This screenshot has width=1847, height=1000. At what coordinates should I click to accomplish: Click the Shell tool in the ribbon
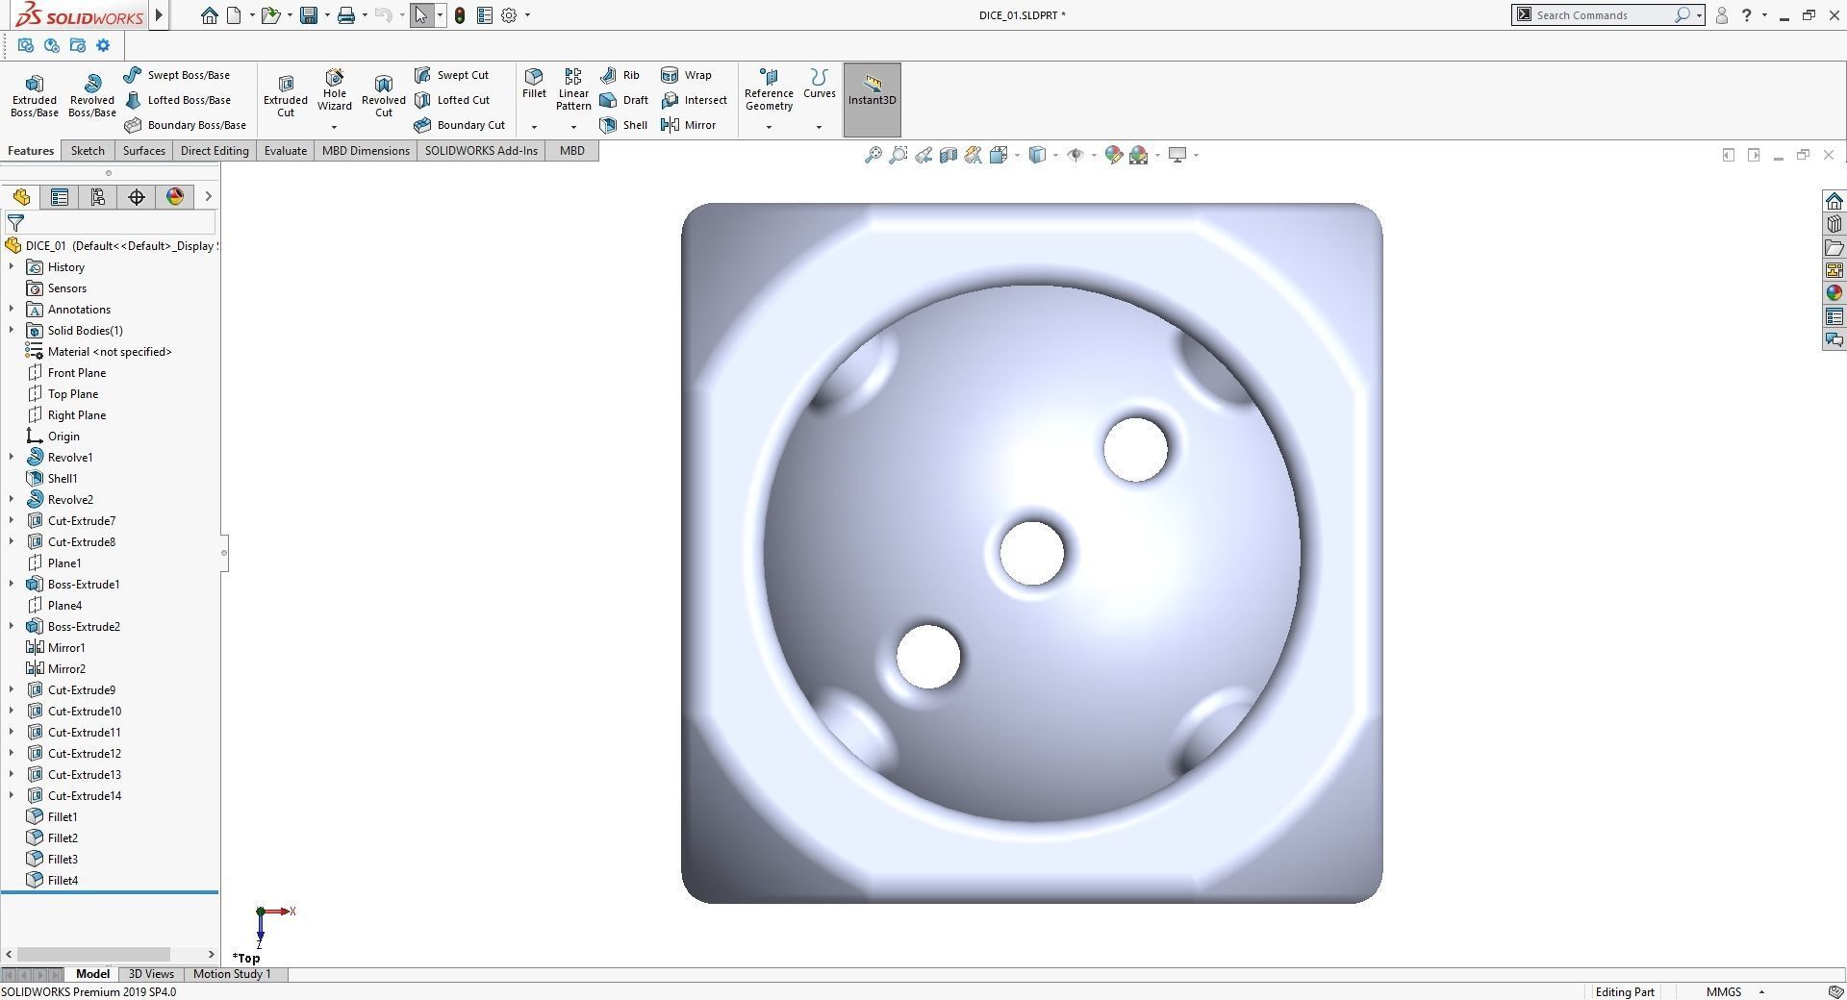623,125
